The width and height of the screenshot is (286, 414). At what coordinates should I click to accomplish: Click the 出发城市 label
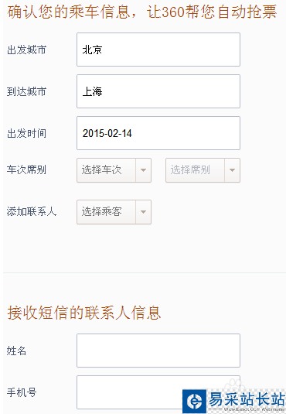pos(26,50)
